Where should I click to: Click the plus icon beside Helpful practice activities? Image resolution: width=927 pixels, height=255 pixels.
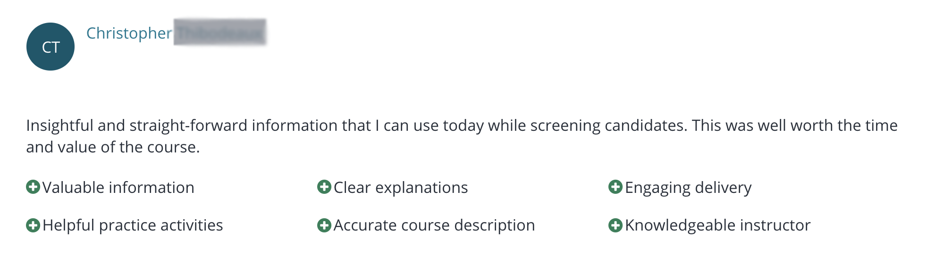[x=33, y=225]
